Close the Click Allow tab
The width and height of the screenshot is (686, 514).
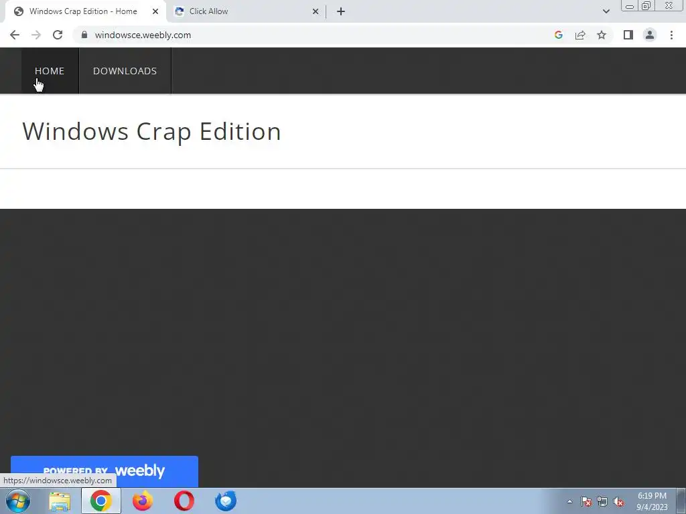(x=316, y=11)
